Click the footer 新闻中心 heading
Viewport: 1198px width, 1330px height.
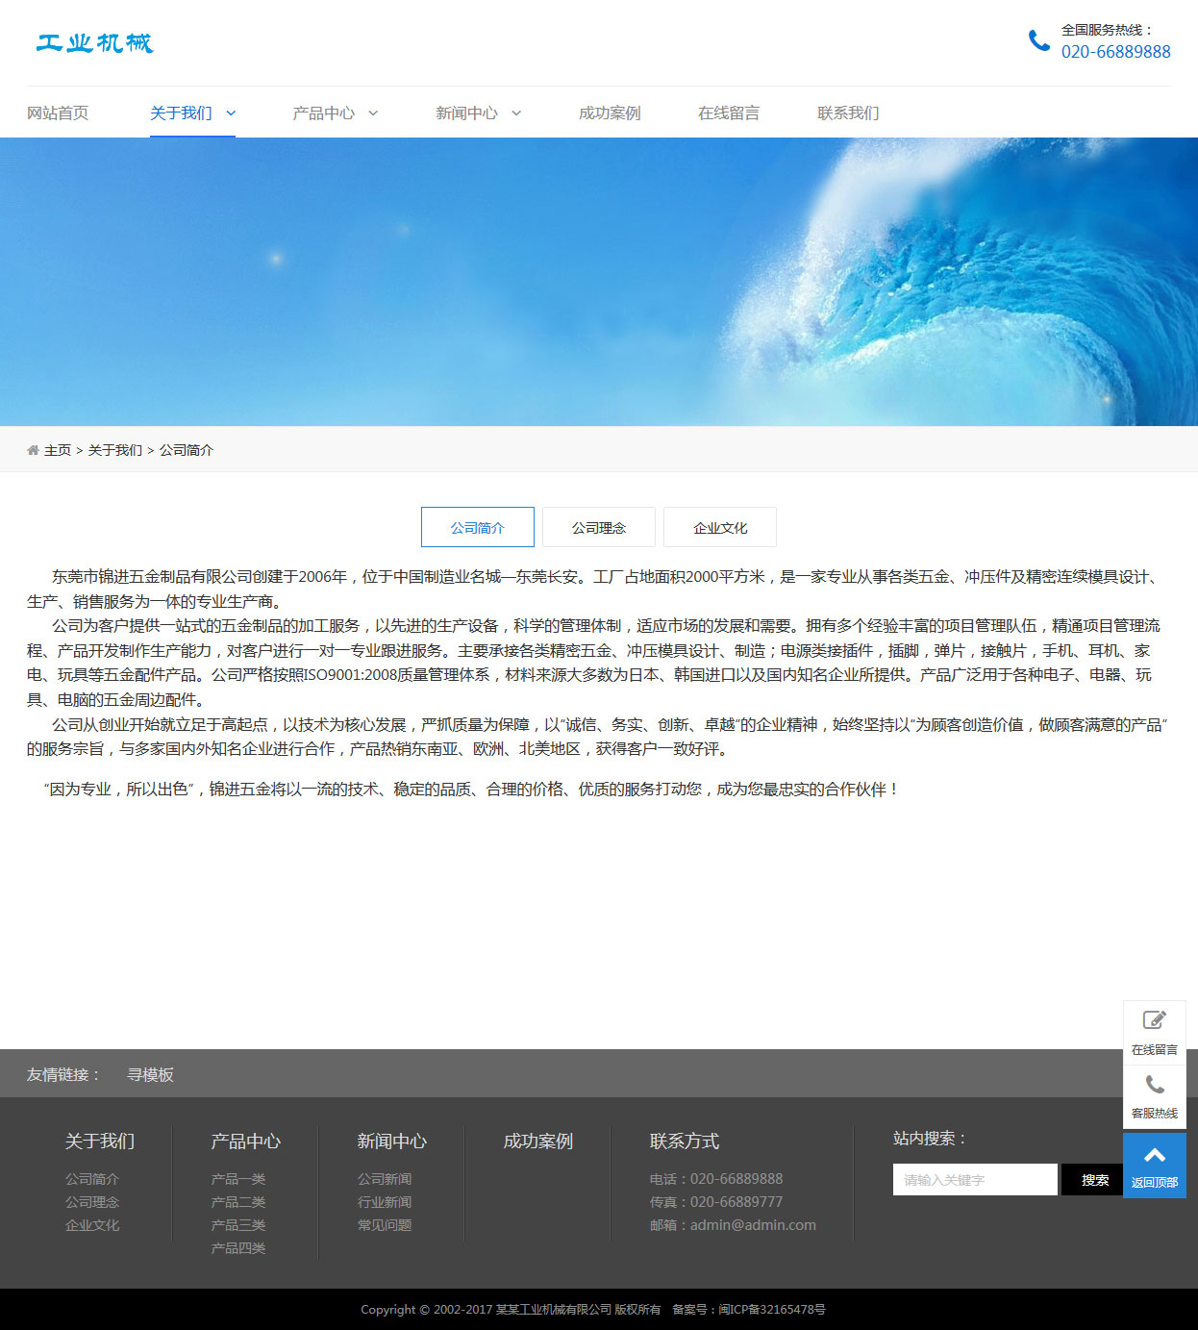(x=392, y=1142)
